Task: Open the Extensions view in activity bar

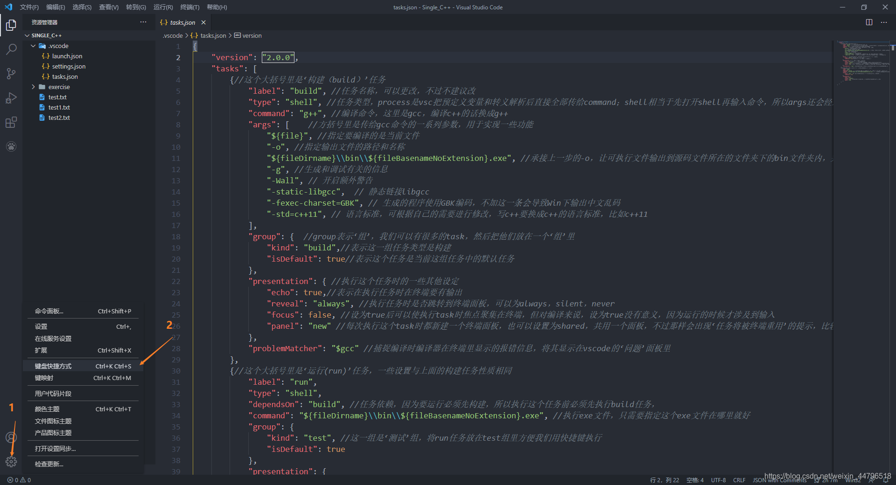Action: 11,122
